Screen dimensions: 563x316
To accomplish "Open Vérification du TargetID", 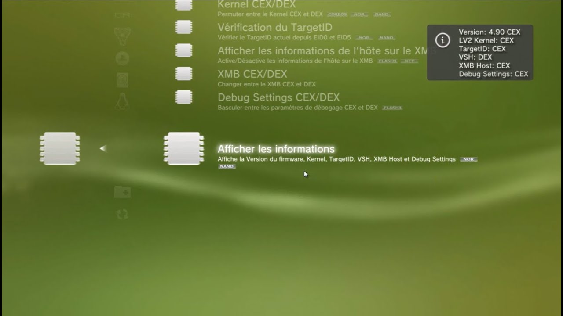I will pos(275,28).
